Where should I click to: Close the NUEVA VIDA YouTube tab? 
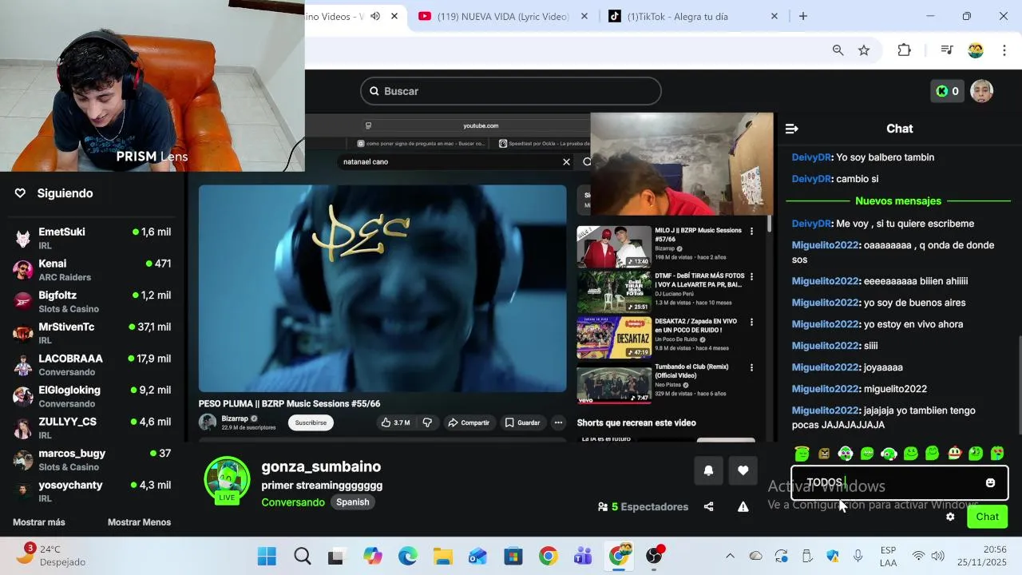point(584,16)
